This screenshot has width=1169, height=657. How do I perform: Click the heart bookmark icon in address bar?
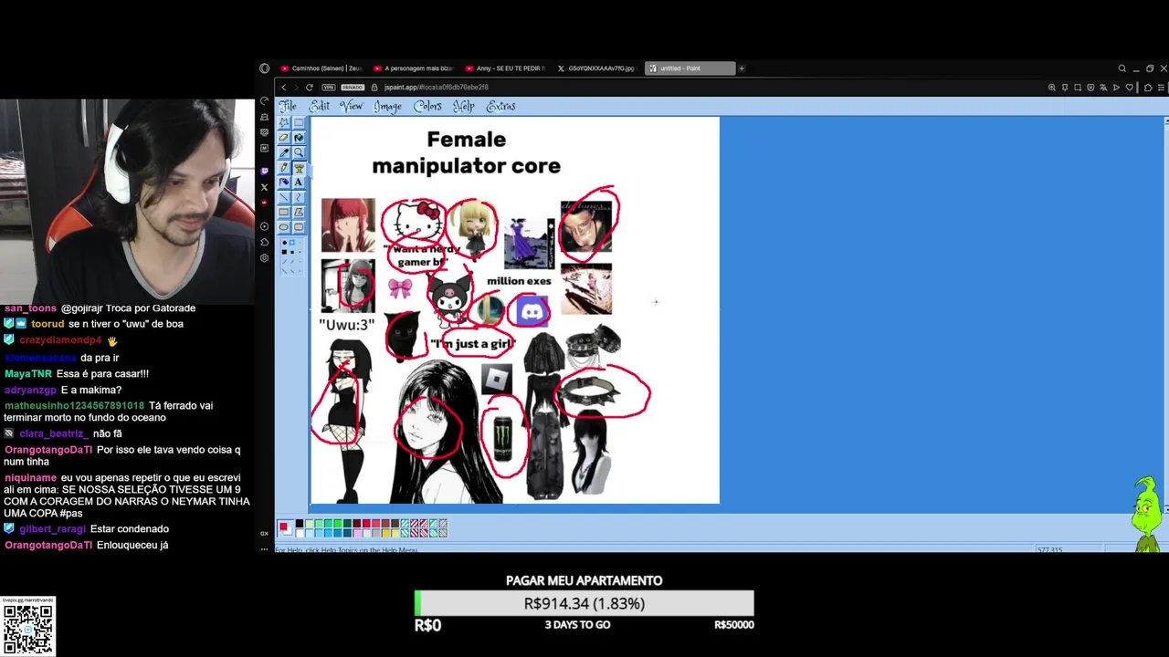1130,88
